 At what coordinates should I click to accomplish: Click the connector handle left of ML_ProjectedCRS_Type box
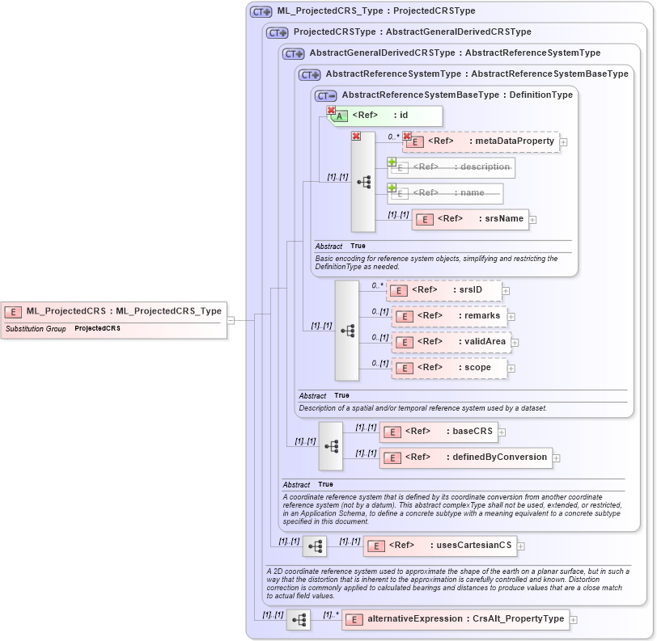229,319
